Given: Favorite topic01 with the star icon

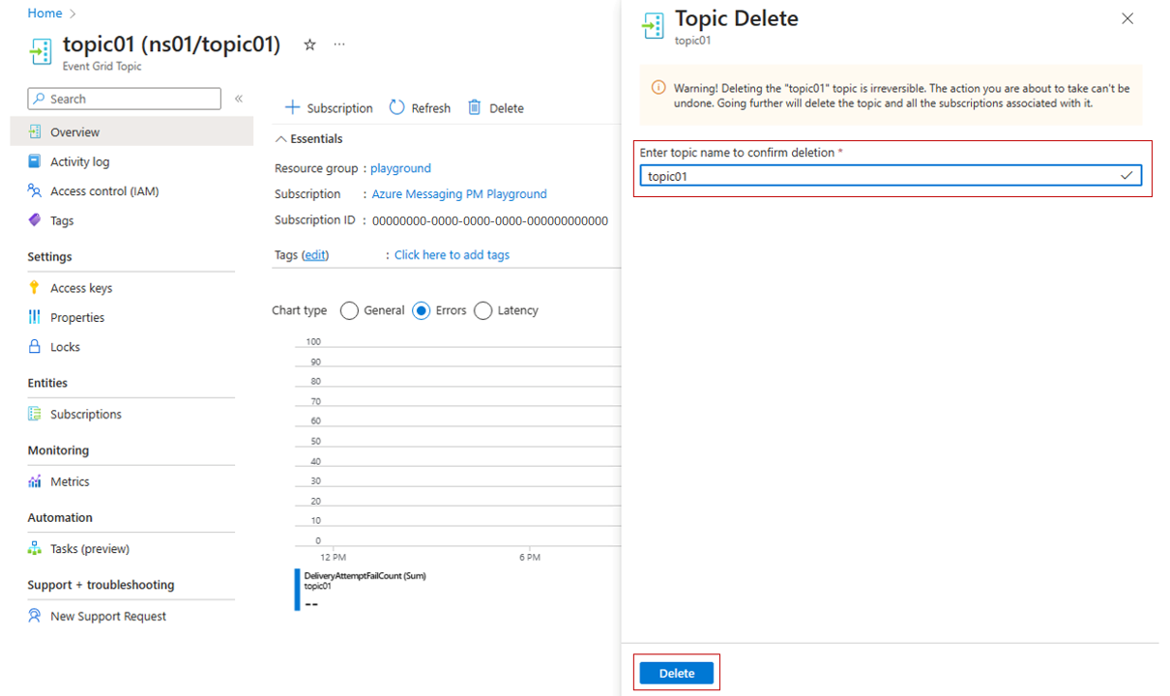Looking at the screenshot, I should tap(309, 44).
